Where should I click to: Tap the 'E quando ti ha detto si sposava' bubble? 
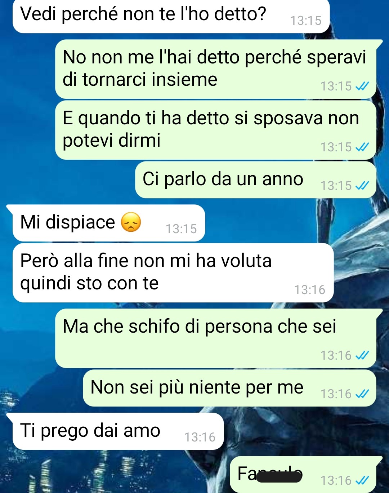pyautogui.click(x=216, y=130)
